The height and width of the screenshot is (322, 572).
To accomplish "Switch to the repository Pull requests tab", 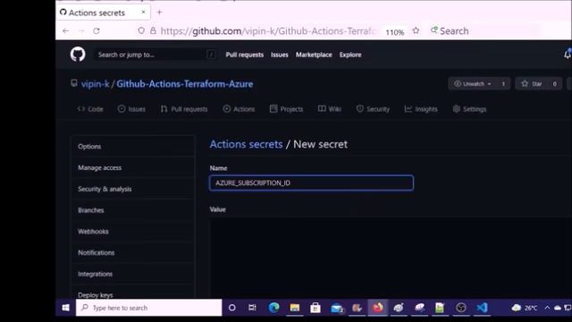I will click(x=184, y=109).
